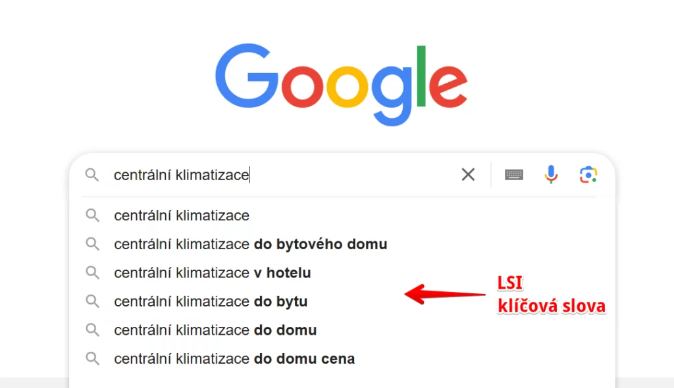Select suggestion 'centrální klimatizace do bytu'
The image size is (674, 388).
point(211,301)
